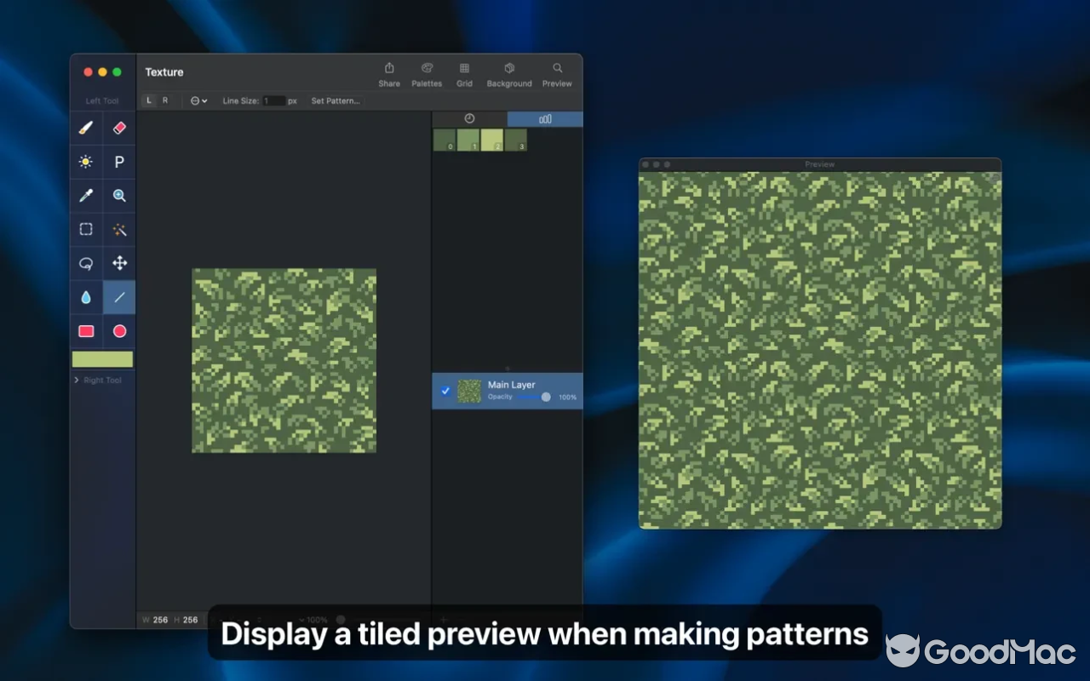Pick the Fill bucket tool
The image size is (1090, 681).
(85, 297)
